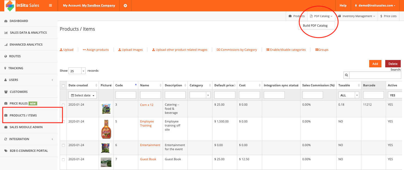
Task: Click the Italian dressing product thumbnail
Action: pos(106,129)
